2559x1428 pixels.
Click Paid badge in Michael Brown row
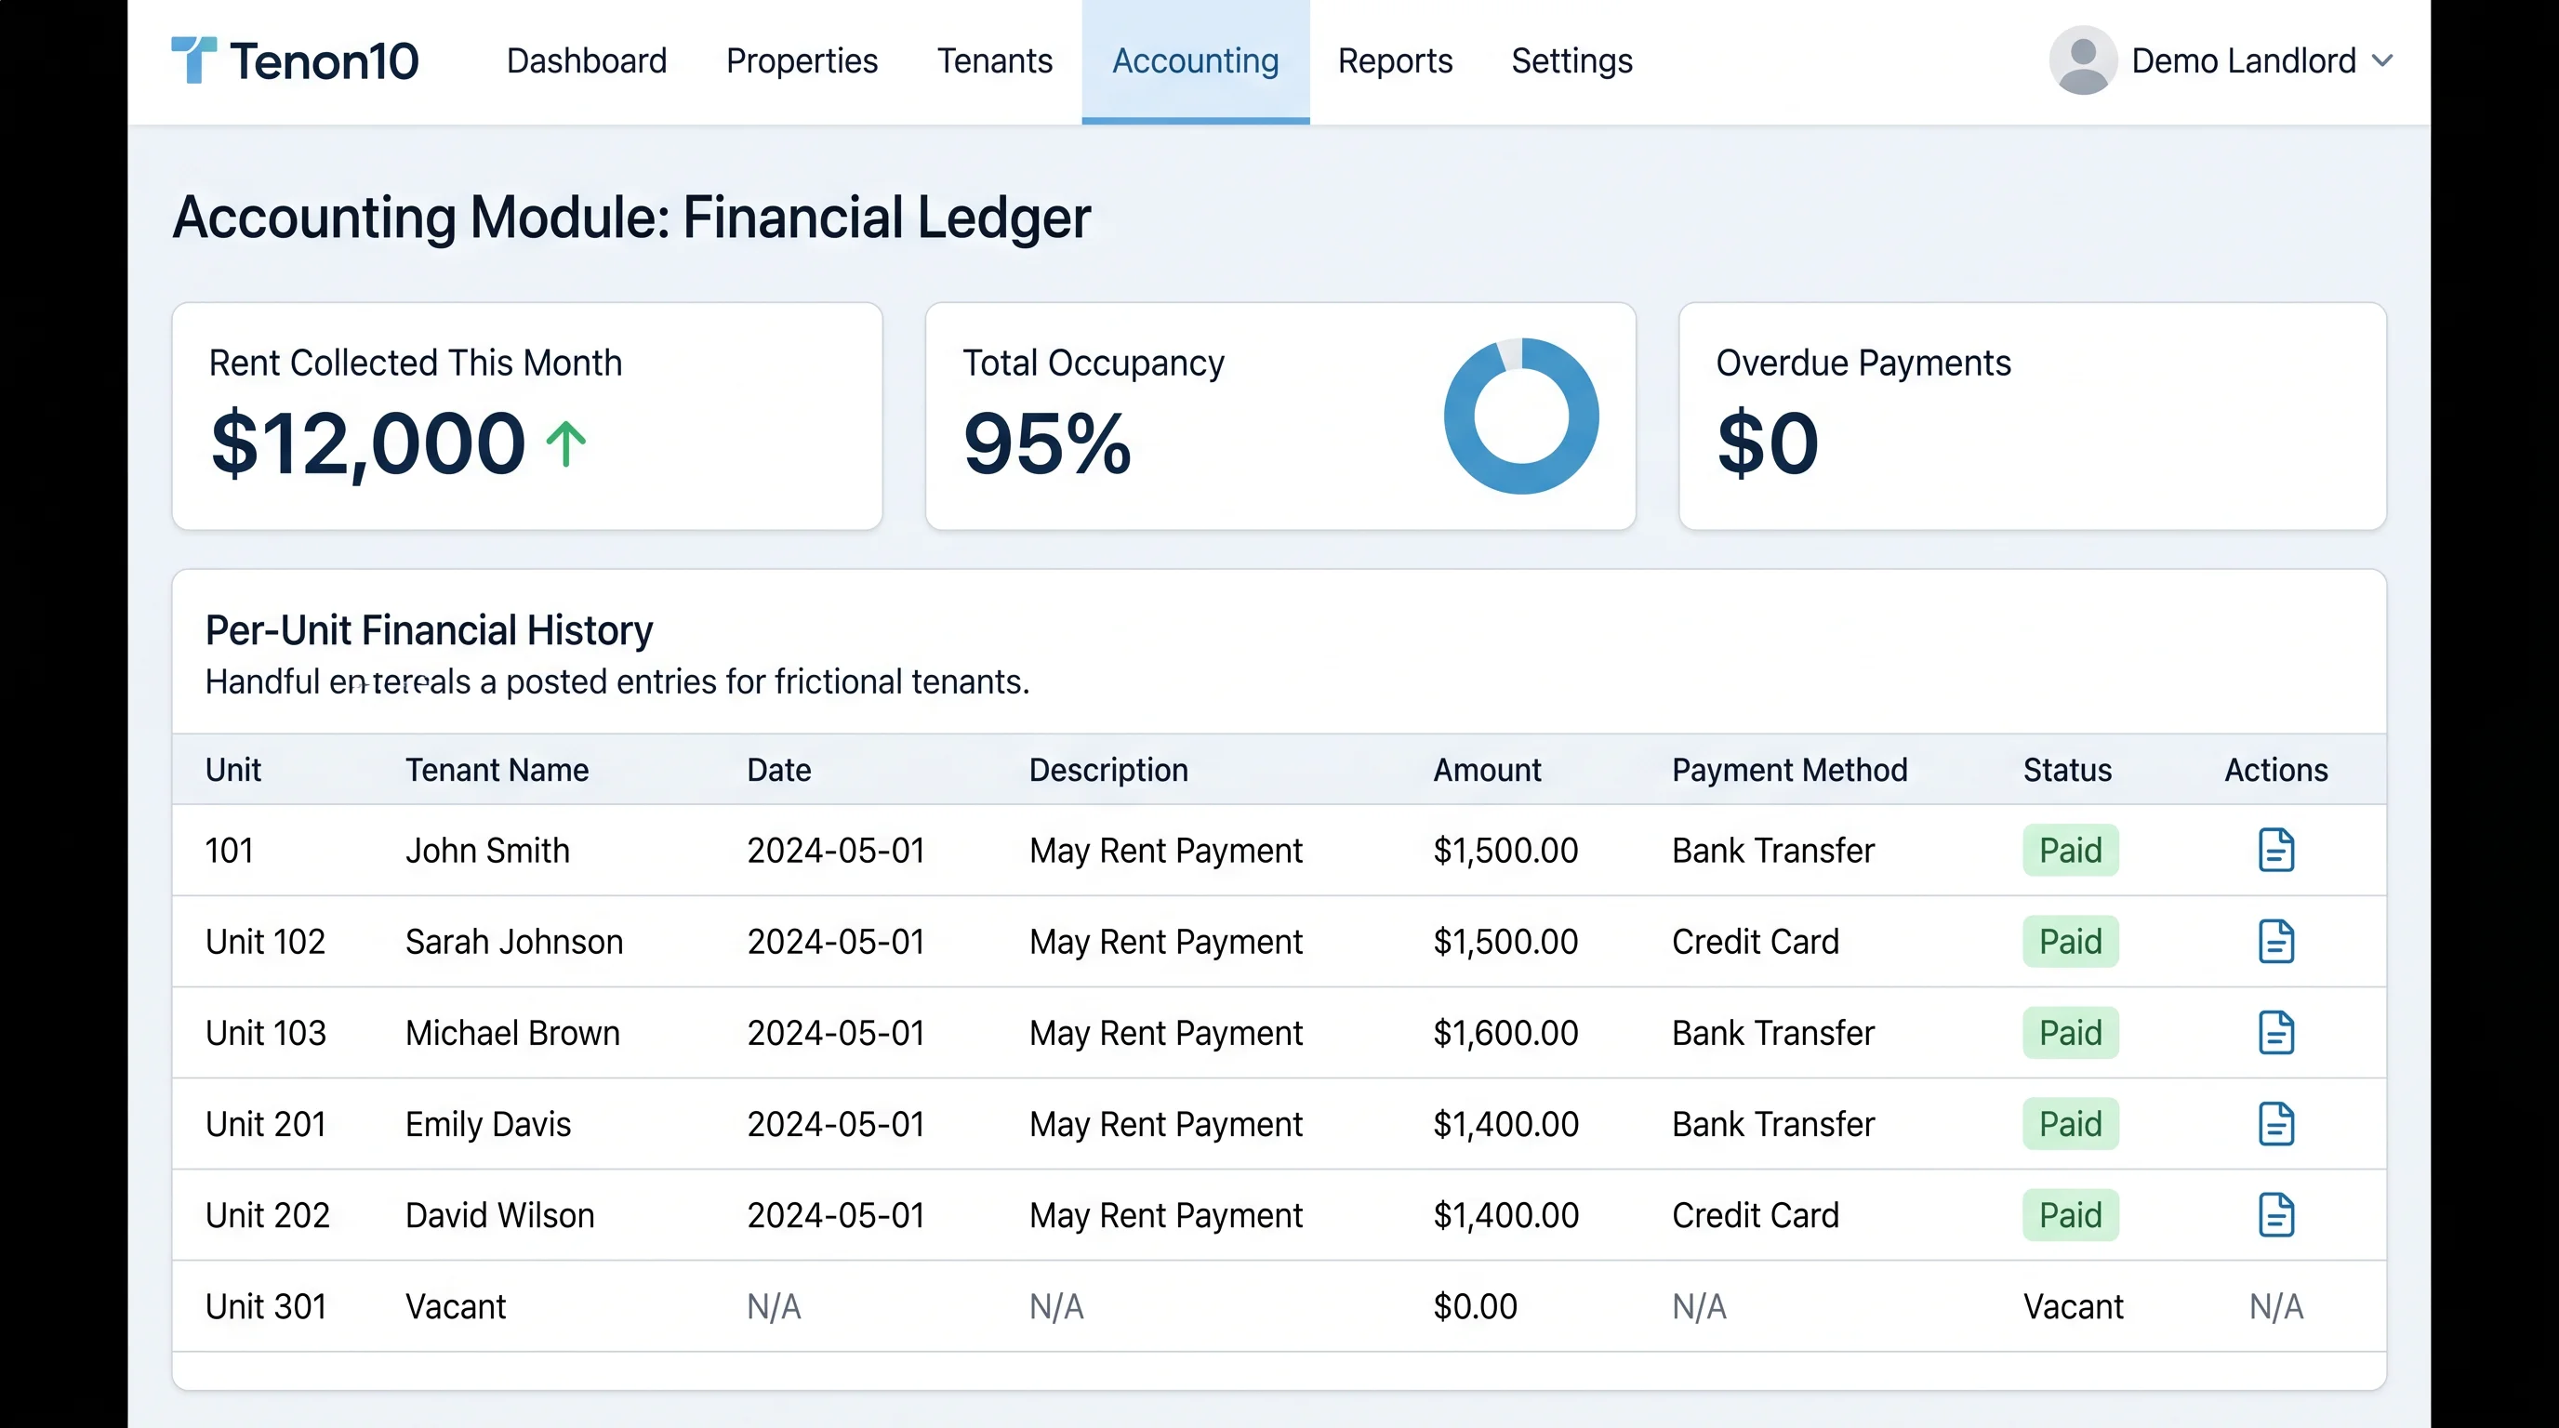point(2070,1033)
